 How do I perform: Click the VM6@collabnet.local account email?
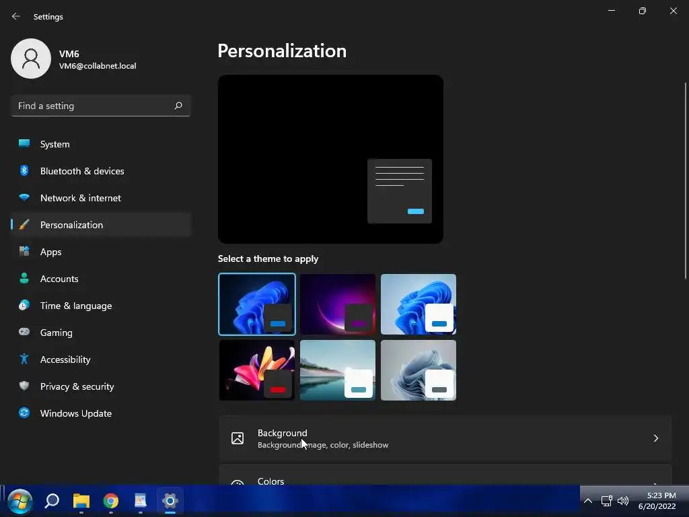98,66
